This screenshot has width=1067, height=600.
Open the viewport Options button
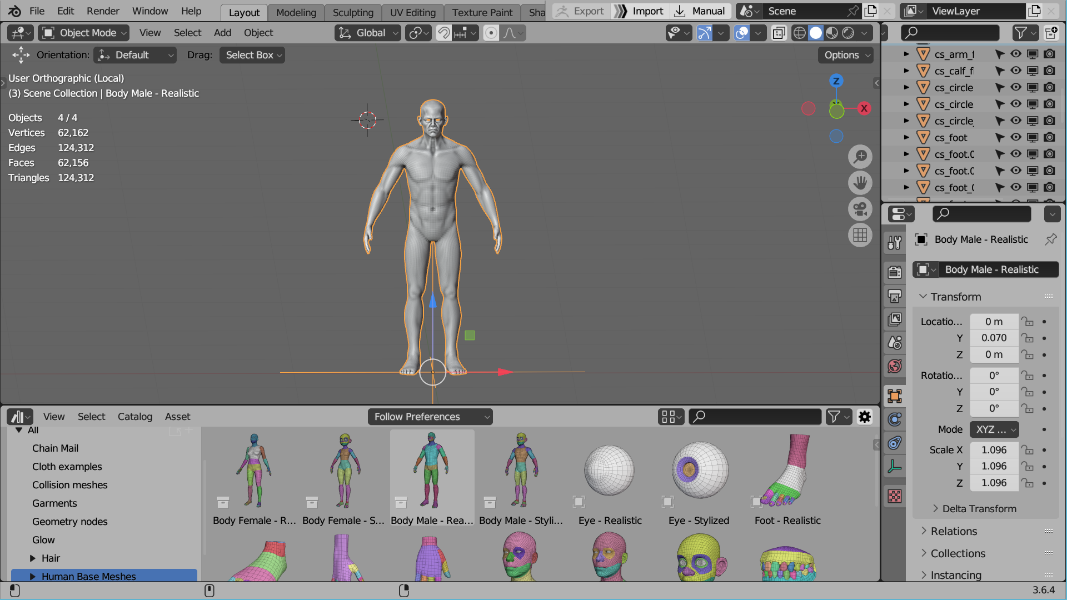coord(846,55)
